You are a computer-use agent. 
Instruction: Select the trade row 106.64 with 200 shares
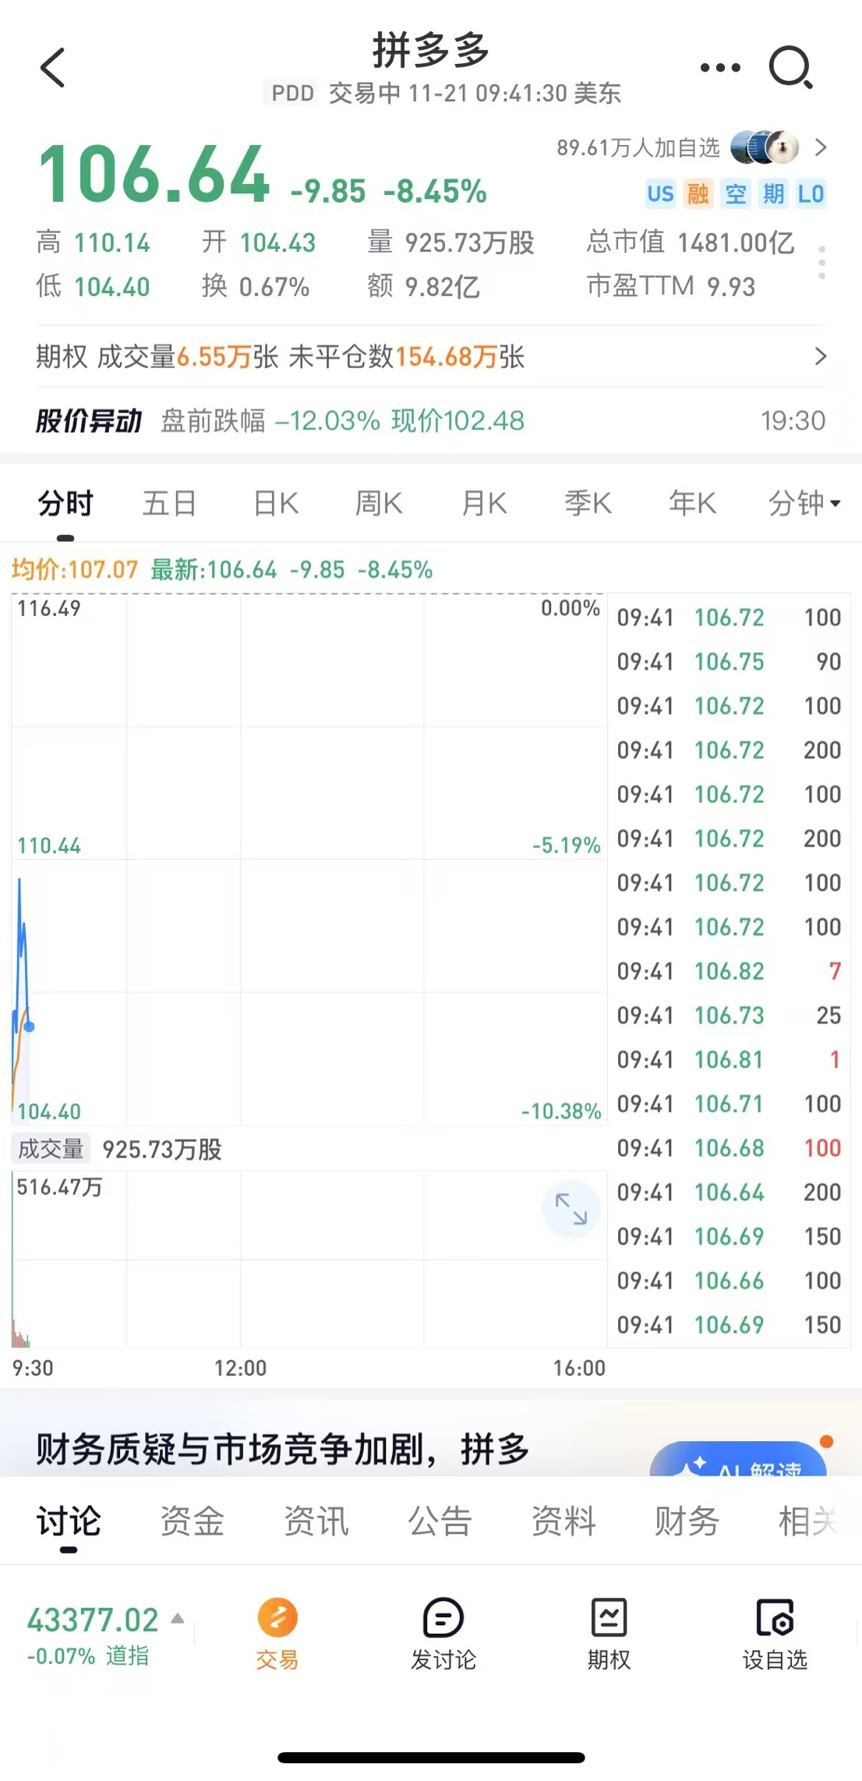point(729,1193)
